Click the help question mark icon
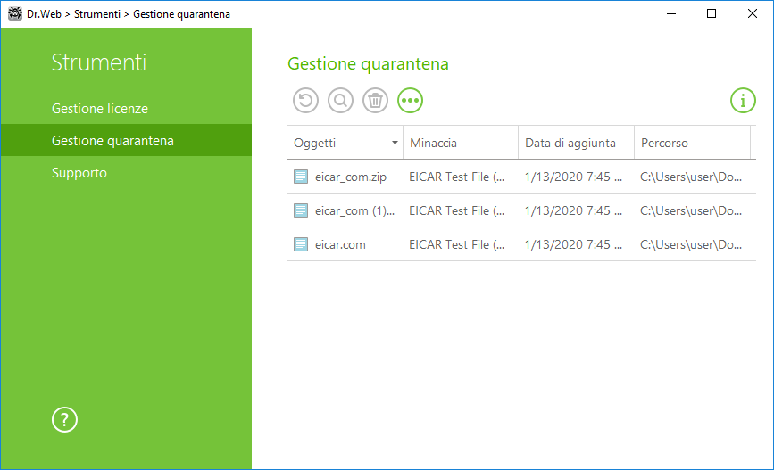 tap(65, 420)
